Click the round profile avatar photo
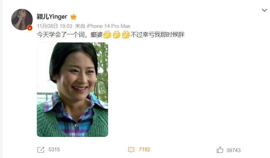Screen dimensions: 270x158 point(22,19)
